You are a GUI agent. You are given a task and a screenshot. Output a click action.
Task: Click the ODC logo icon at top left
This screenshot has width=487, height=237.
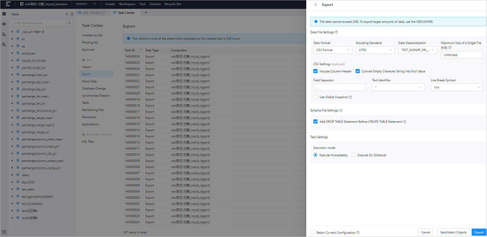coord(8,4)
